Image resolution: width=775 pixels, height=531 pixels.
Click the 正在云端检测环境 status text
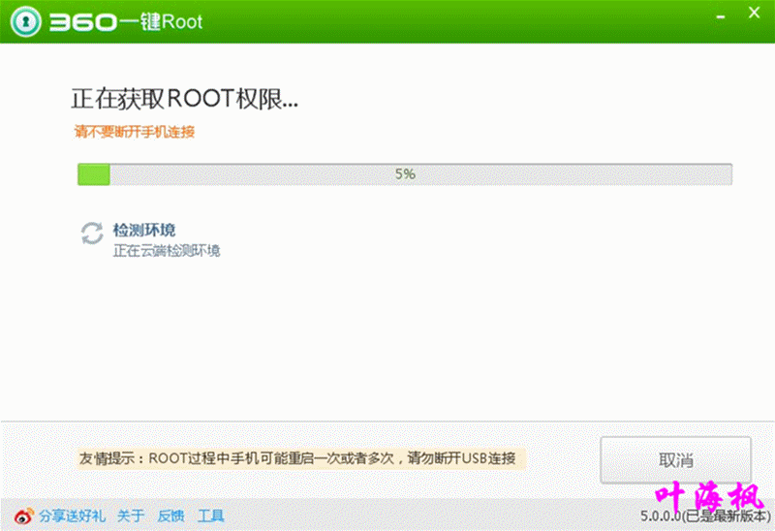click(x=167, y=251)
